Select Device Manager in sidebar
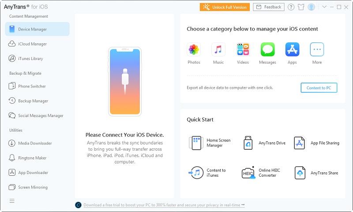This screenshot has height=212, width=353. pos(38,29)
